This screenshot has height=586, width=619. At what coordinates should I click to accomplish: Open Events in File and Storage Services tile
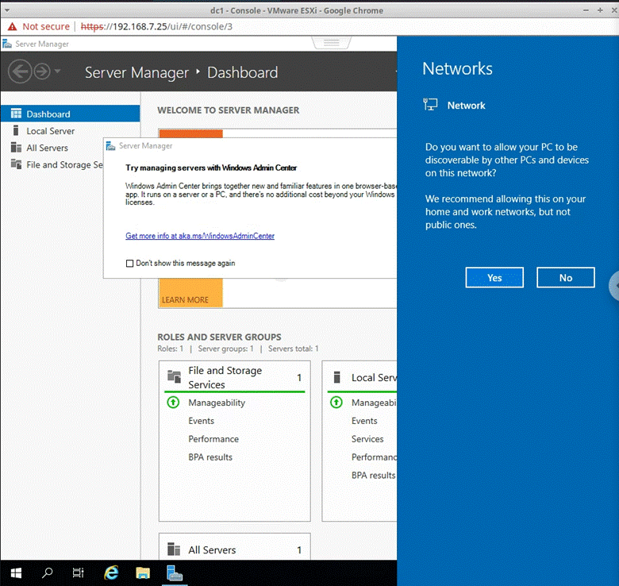click(201, 421)
